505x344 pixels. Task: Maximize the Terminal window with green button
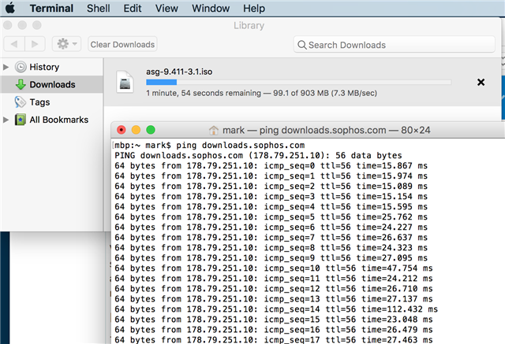151,130
